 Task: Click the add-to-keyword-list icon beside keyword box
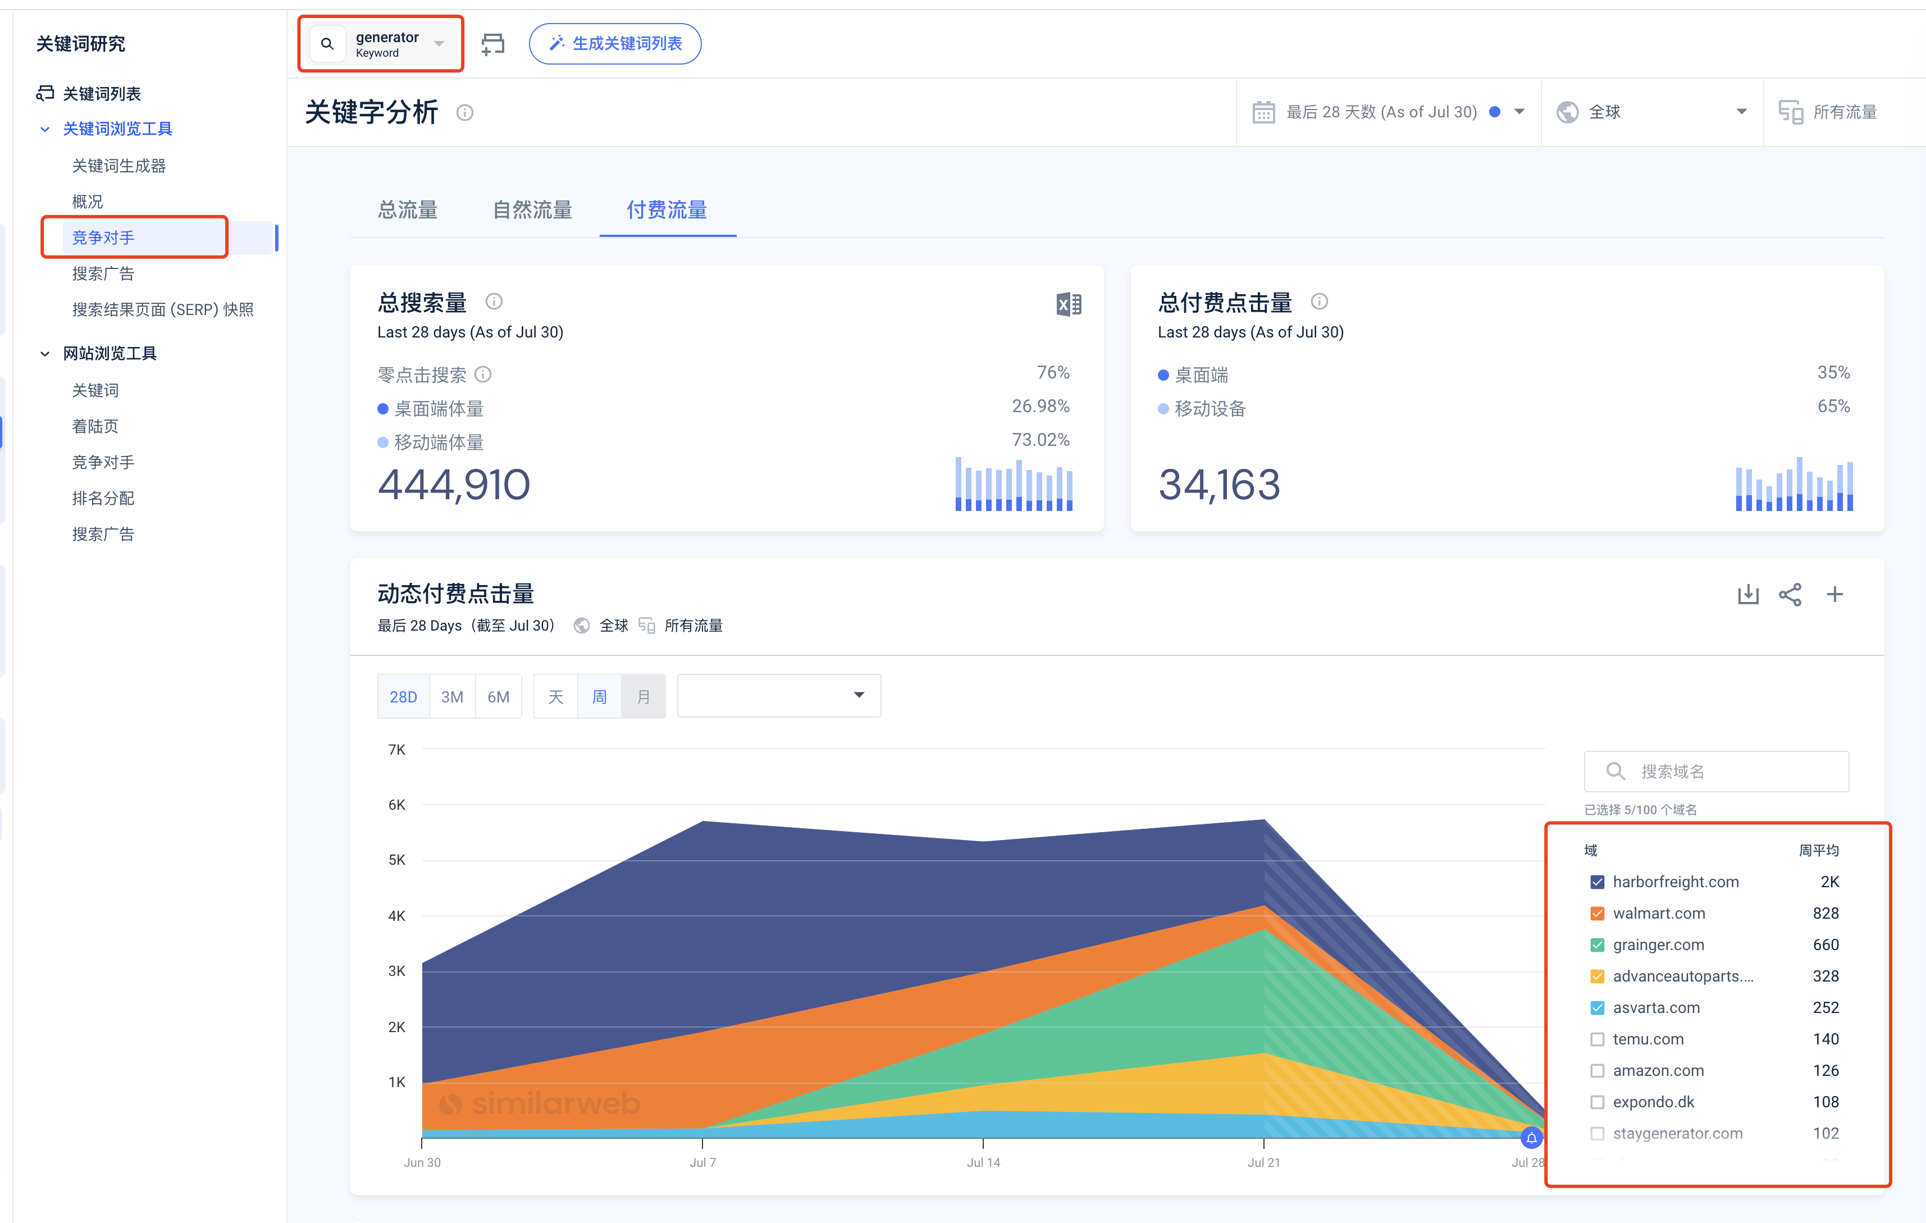[x=494, y=44]
